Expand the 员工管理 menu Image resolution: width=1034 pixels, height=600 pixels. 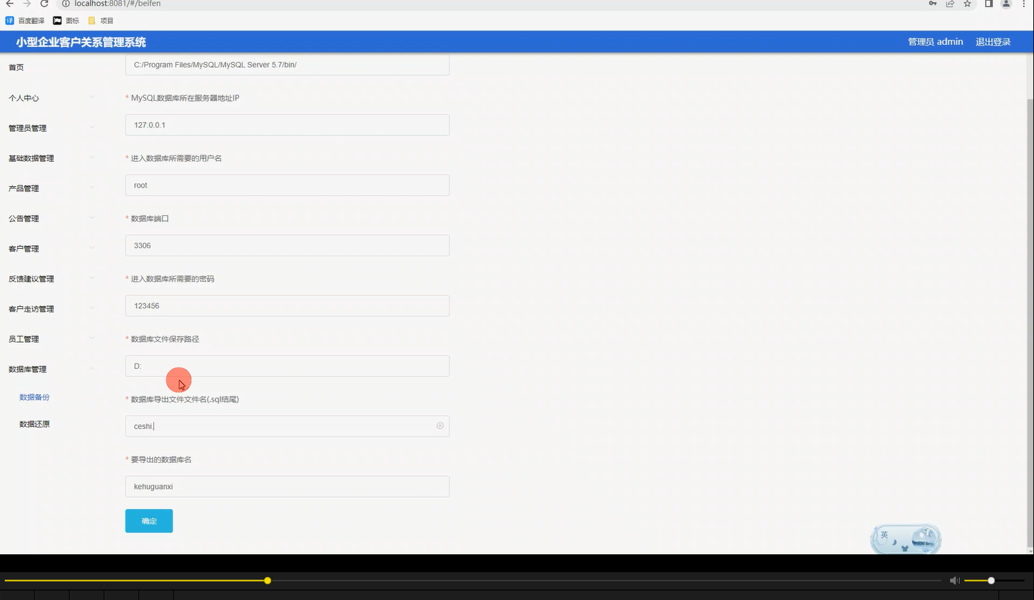(x=52, y=339)
